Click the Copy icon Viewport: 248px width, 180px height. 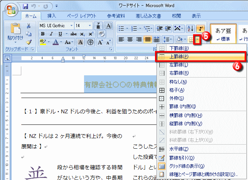[x=29, y=34]
